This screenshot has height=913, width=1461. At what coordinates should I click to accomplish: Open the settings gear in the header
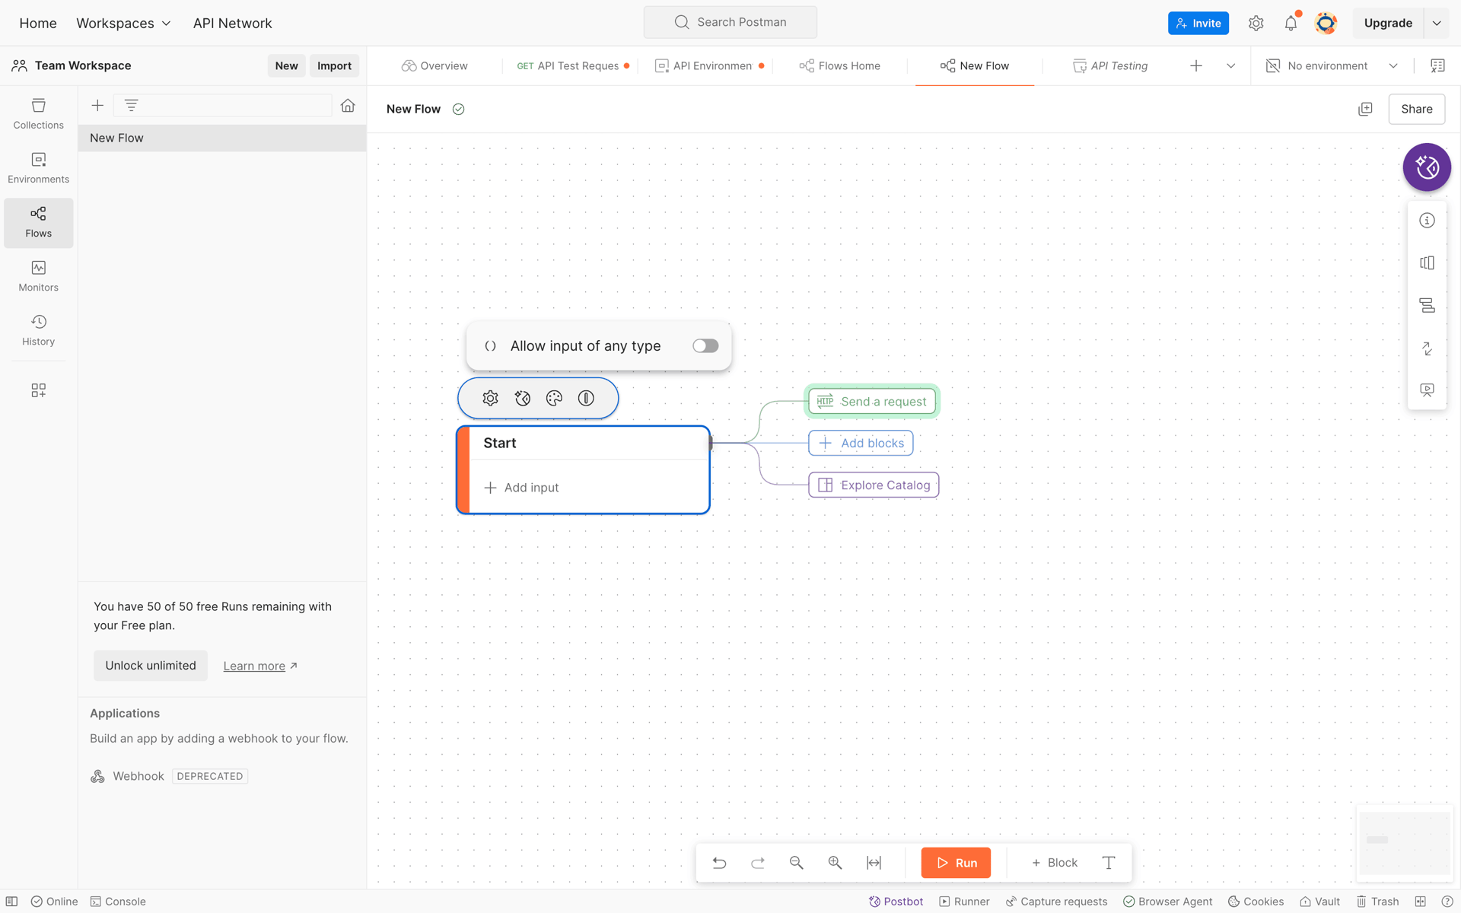click(x=1256, y=24)
